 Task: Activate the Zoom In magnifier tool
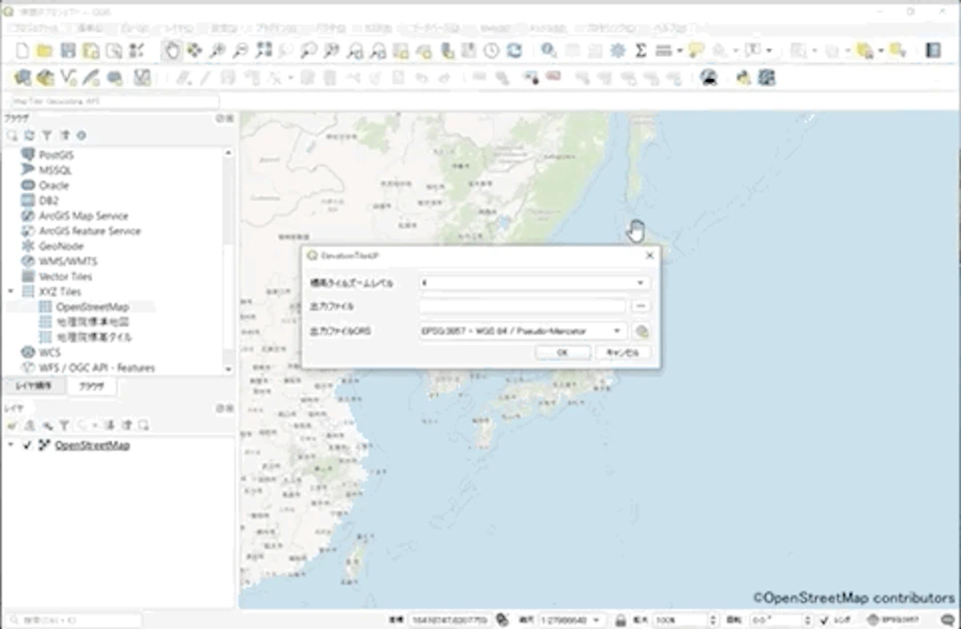point(217,51)
